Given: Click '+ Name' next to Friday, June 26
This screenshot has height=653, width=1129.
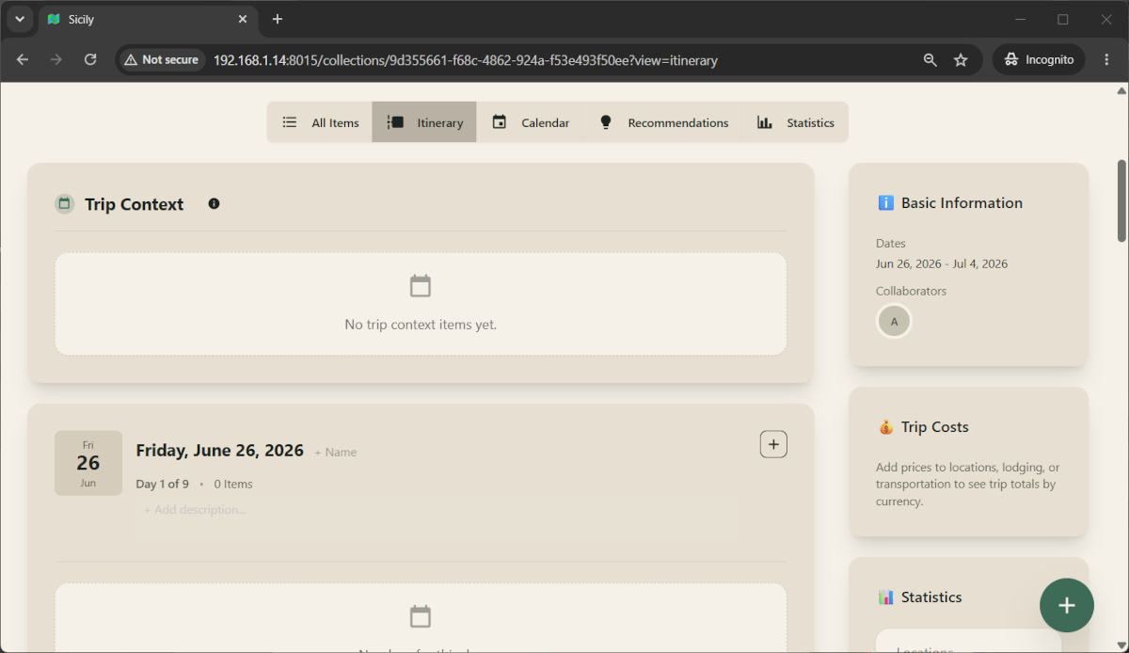Looking at the screenshot, I should point(336,453).
